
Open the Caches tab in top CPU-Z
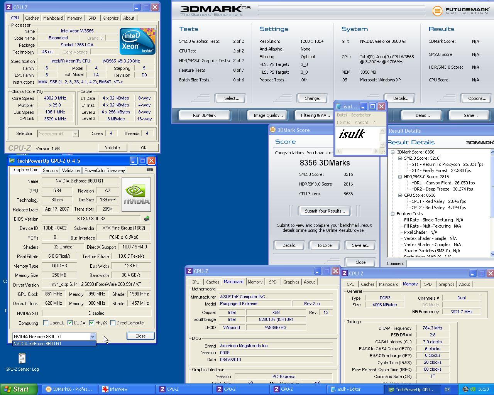click(x=32, y=18)
